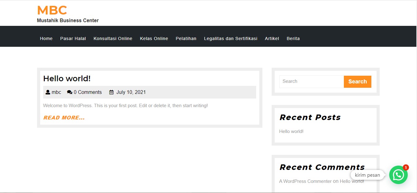The height and width of the screenshot is (193, 417).
Task: Click the WhatsApp chat icon
Action: 398,175
